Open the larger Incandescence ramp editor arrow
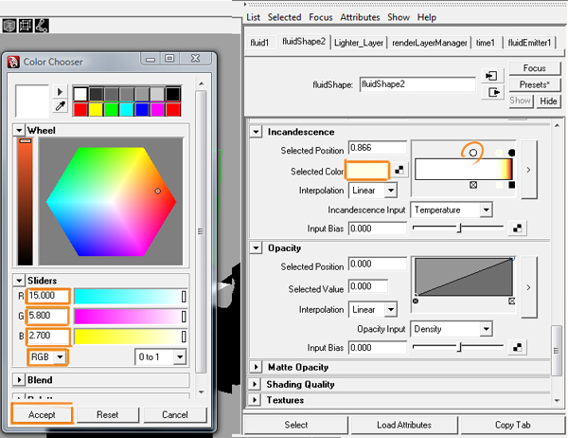This screenshot has width=568, height=438. (x=528, y=170)
